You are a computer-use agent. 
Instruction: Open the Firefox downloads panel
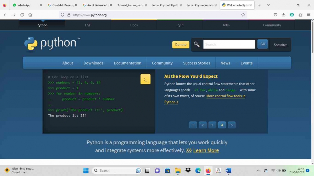(x=283, y=15)
